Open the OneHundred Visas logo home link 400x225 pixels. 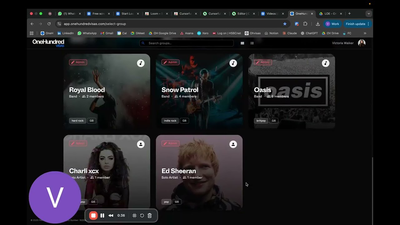(48, 43)
